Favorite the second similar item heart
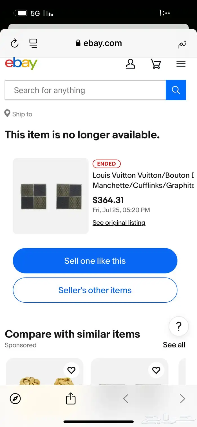The image size is (197, 427). [156, 370]
